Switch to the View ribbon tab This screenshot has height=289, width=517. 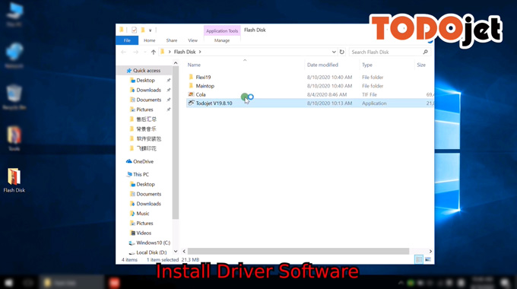192,40
